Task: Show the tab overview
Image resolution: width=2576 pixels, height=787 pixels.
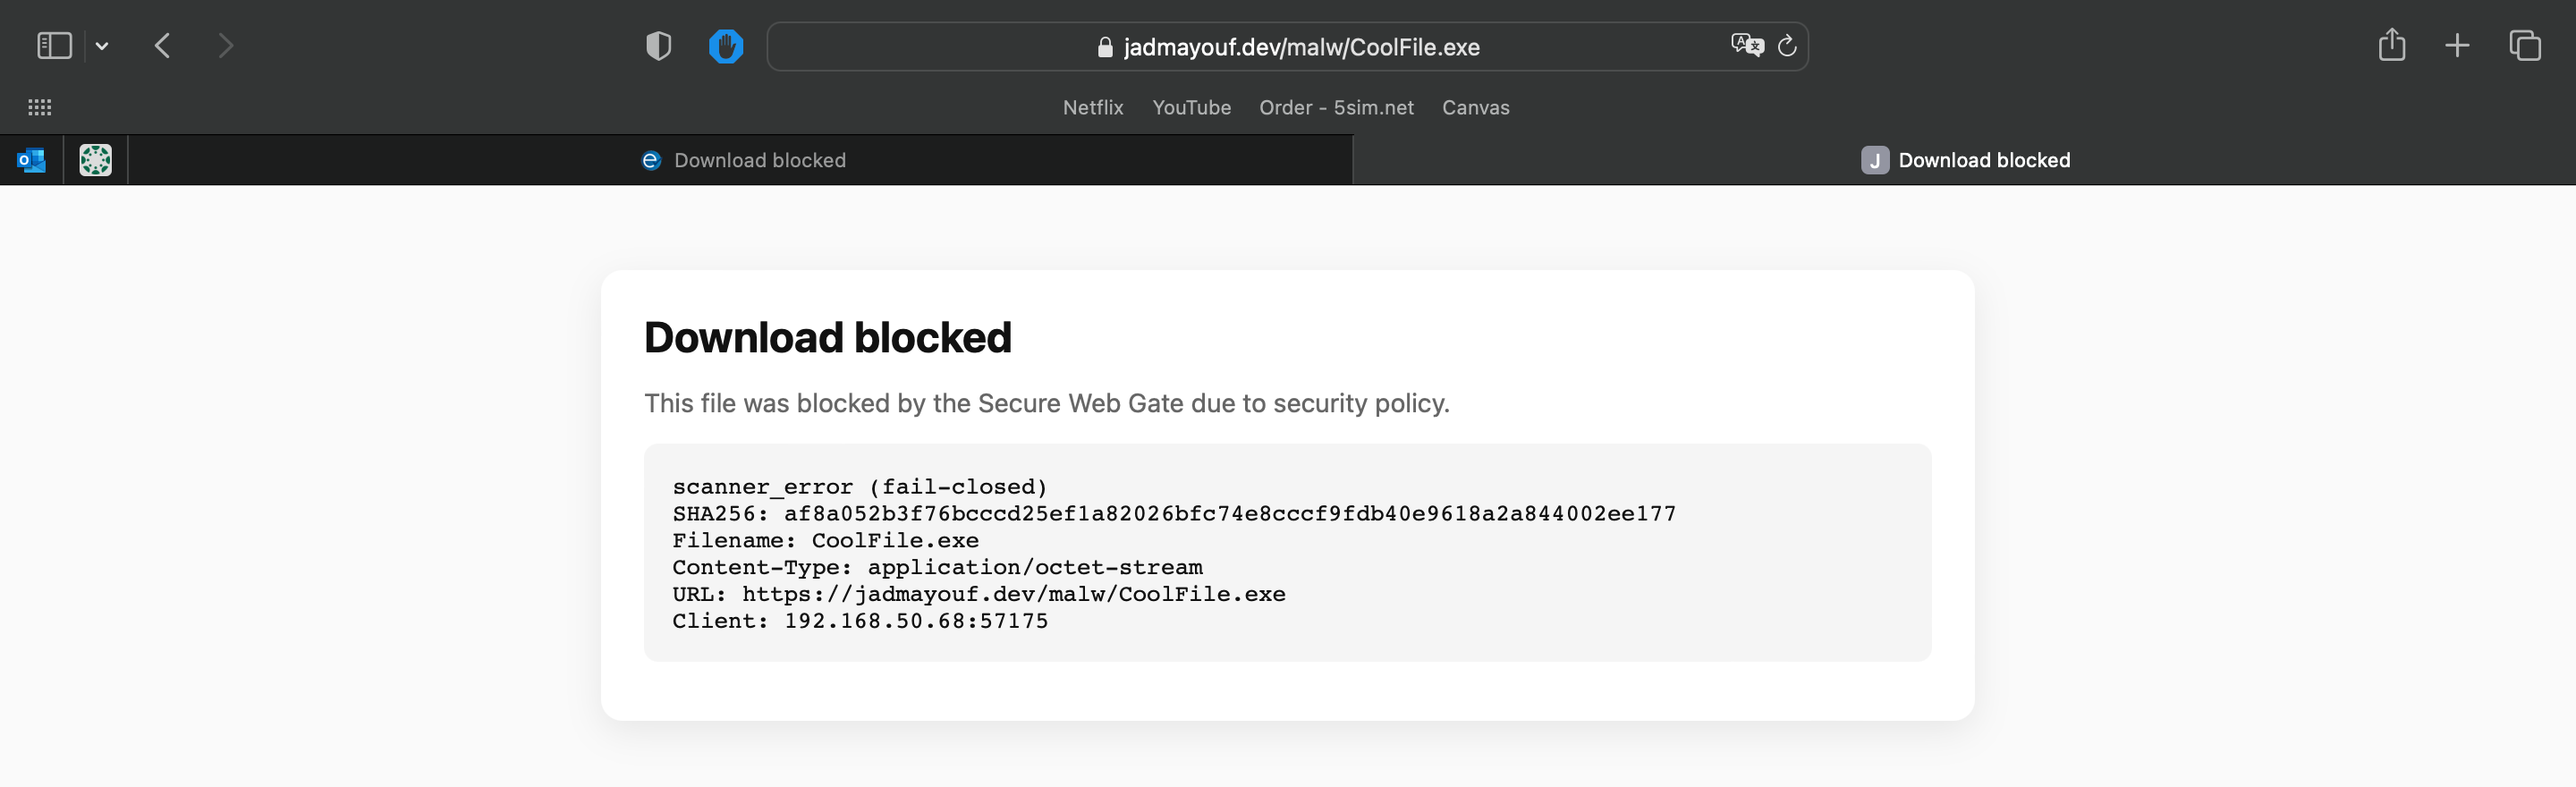Action: click(x=2524, y=46)
